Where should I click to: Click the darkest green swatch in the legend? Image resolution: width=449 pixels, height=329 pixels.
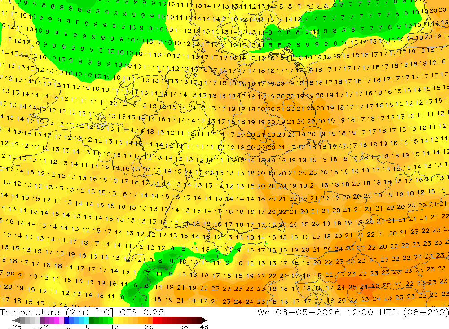click(91, 320)
